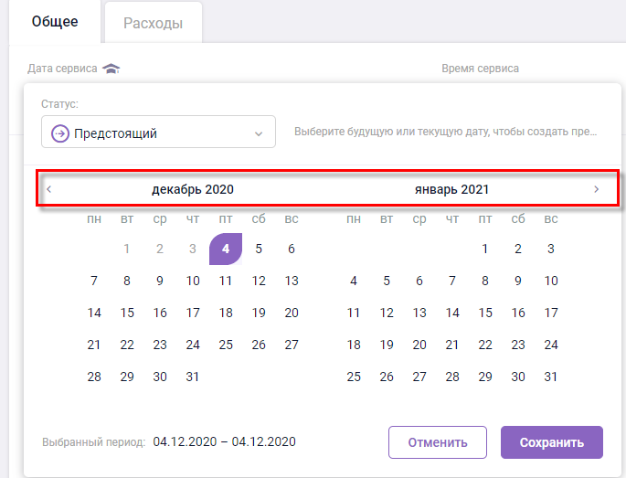Open the Общее tab
The image size is (626, 478).
[55, 22]
